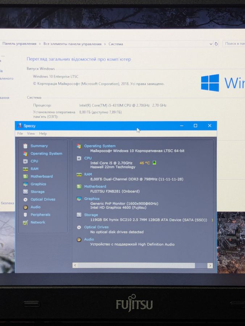
Task: Open the Graphics heading link in summary
Action: [92, 199]
